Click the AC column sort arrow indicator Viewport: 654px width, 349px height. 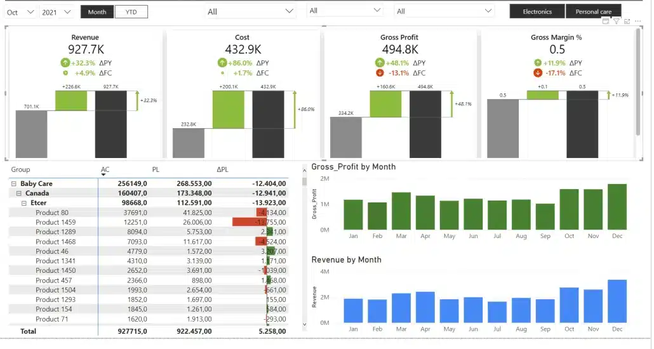tap(103, 174)
